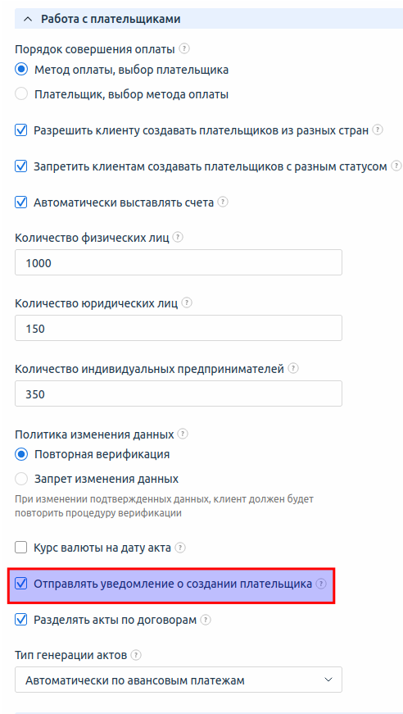Choose Запрет изменения данных option

point(21,479)
